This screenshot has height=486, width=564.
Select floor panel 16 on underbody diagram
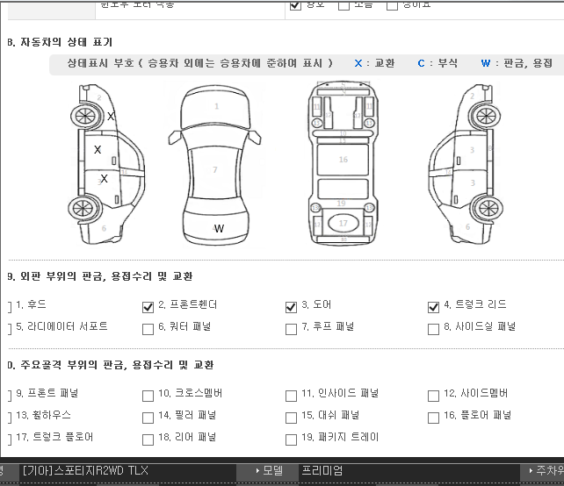[x=343, y=160]
